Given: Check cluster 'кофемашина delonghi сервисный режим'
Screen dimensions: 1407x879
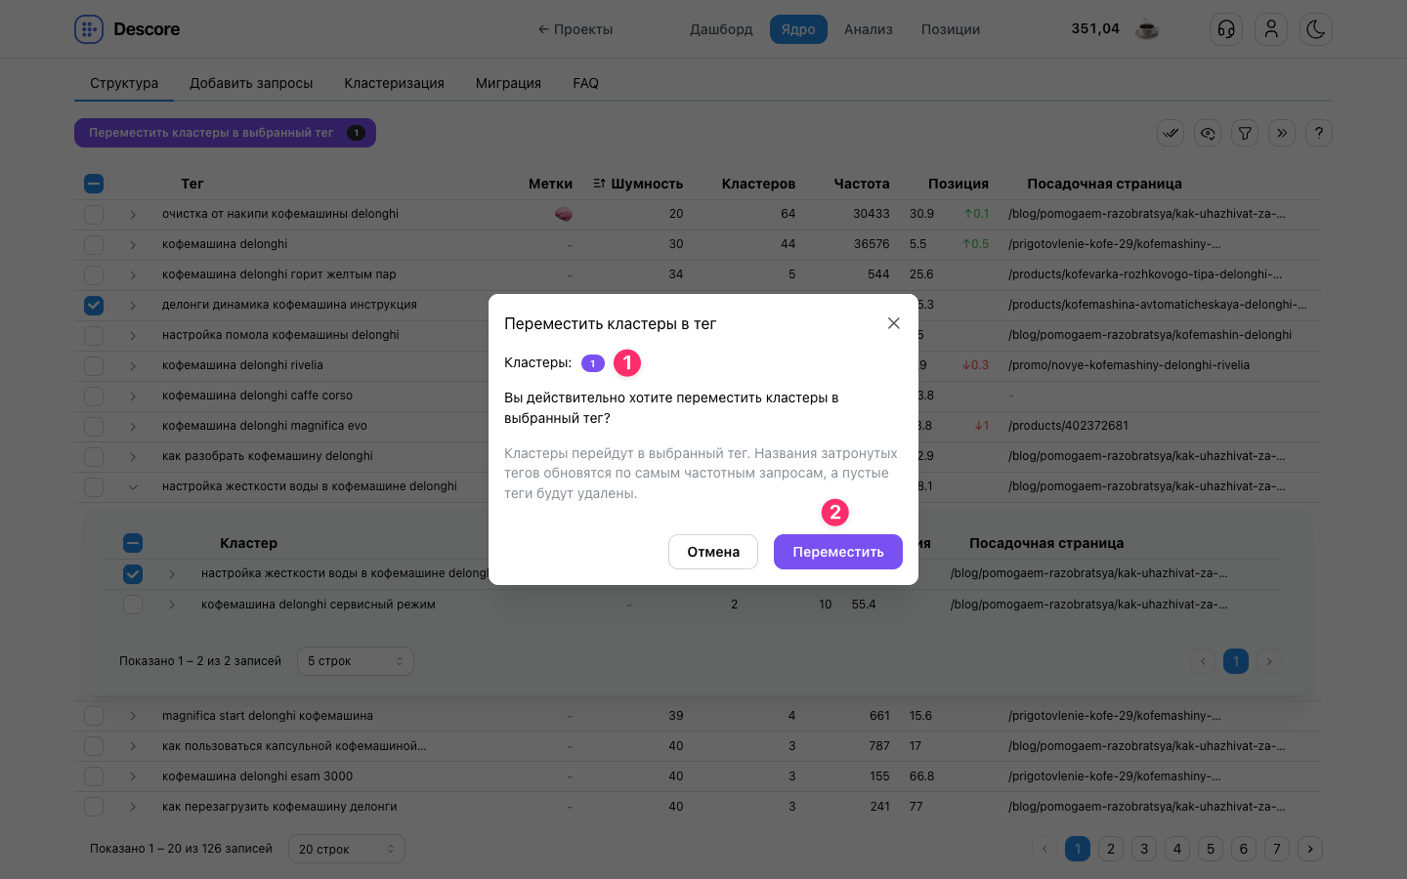Looking at the screenshot, I should (133, 605).
